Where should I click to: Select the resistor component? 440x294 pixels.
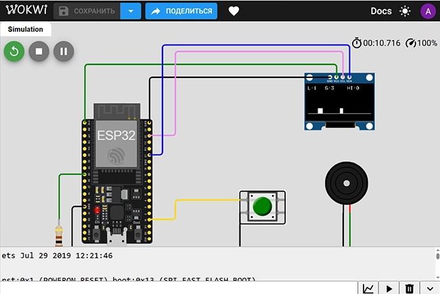tap(59, 235)
